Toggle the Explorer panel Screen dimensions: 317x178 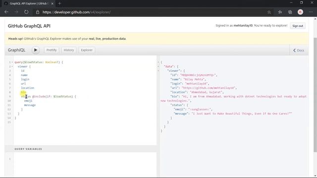(x=87, y=50)
